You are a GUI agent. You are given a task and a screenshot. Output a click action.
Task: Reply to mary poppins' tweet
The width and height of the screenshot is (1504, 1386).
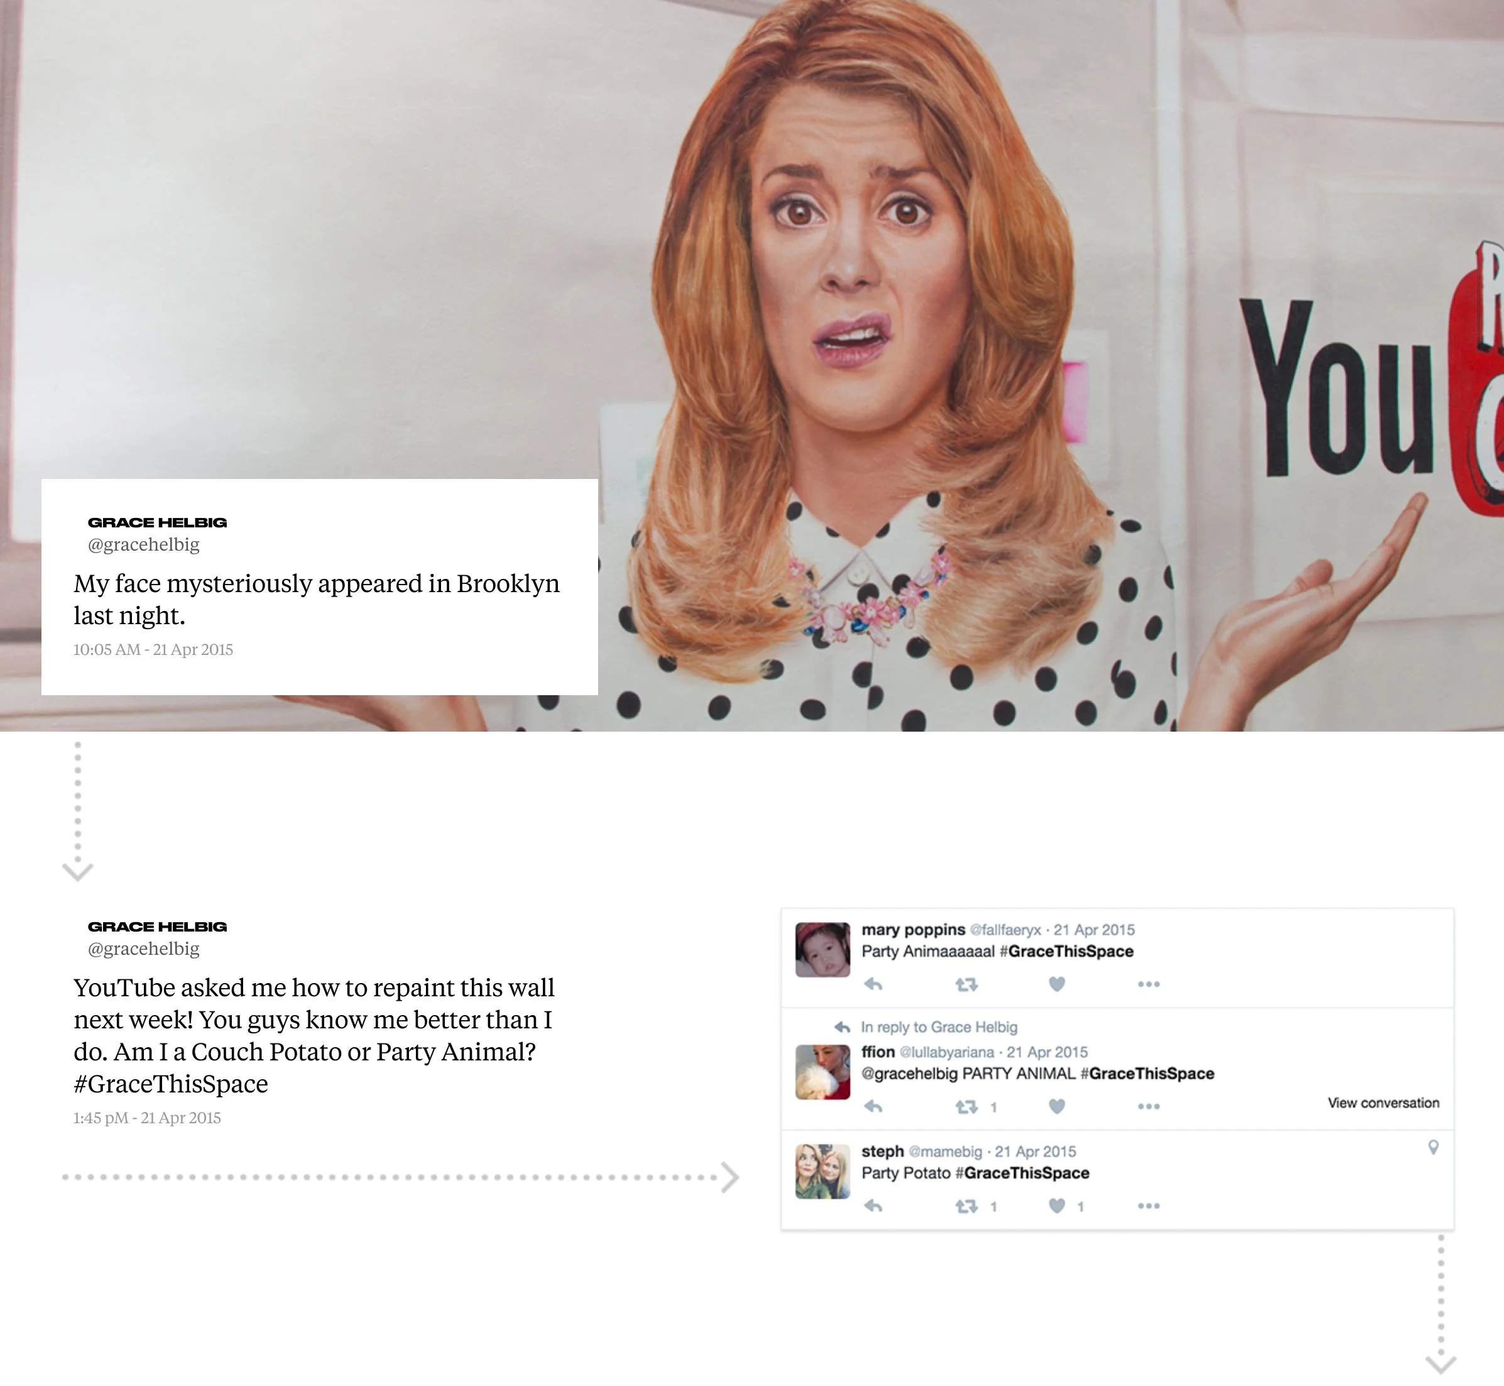pyautogui.click(x=873, y=984)
